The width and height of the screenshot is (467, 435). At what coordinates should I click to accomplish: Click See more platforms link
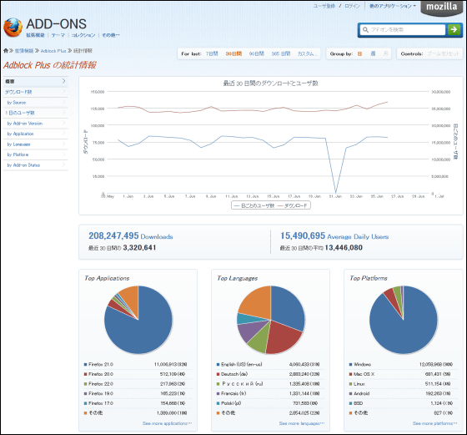(434, 423)
